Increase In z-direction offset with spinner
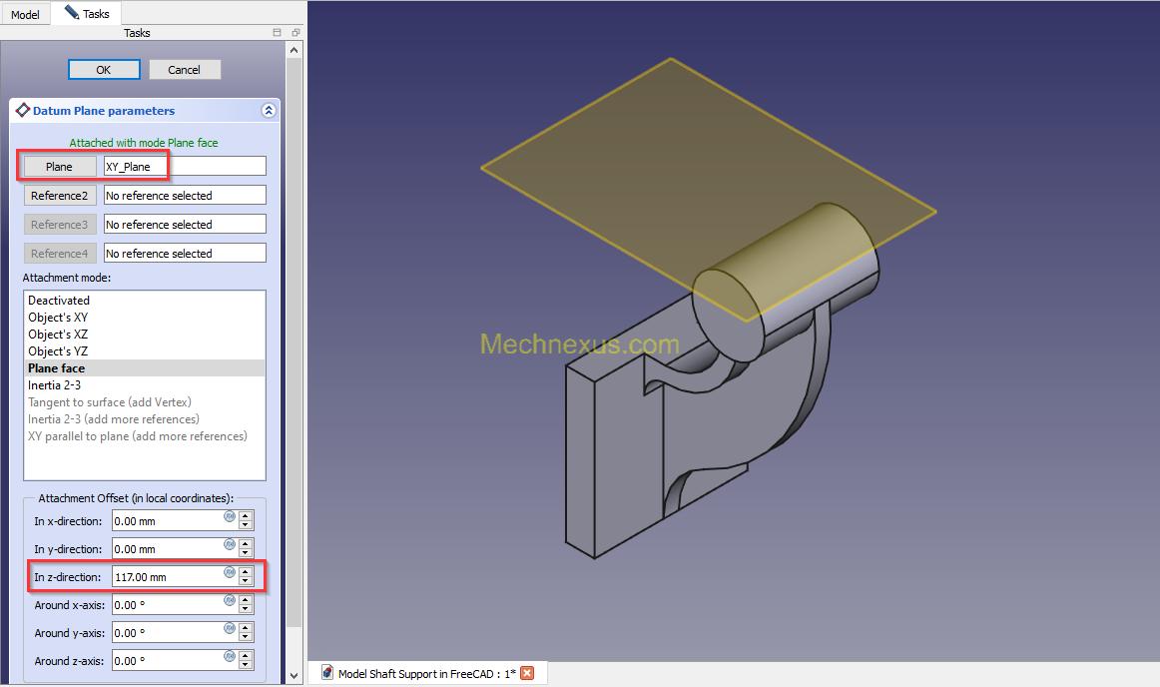Image resolution: width=1160 pixels, height=687 pixels. tap(246, 571)
